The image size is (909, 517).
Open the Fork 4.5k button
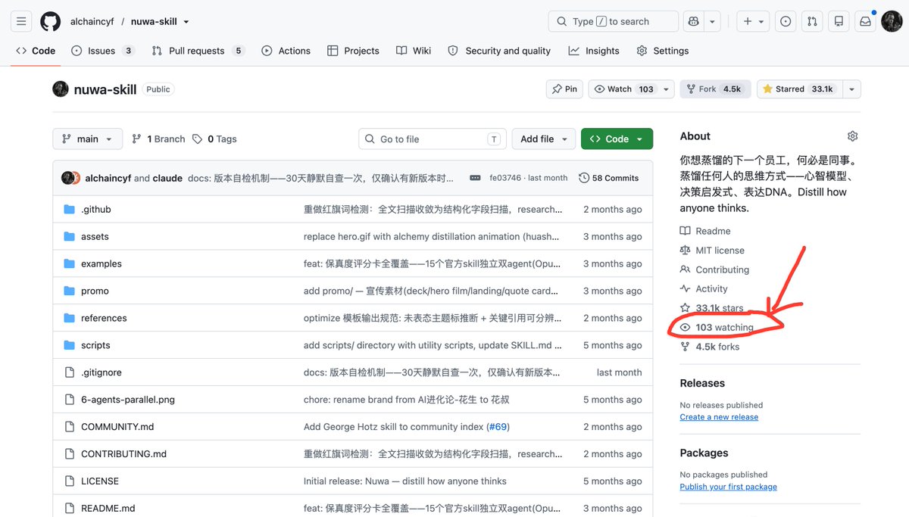(x=715, y=89)
